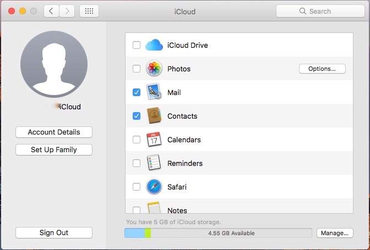370x250 pixels.
Task: Click 'You have 5 GB of iCloud storage' text
Action: pos(173,222)
